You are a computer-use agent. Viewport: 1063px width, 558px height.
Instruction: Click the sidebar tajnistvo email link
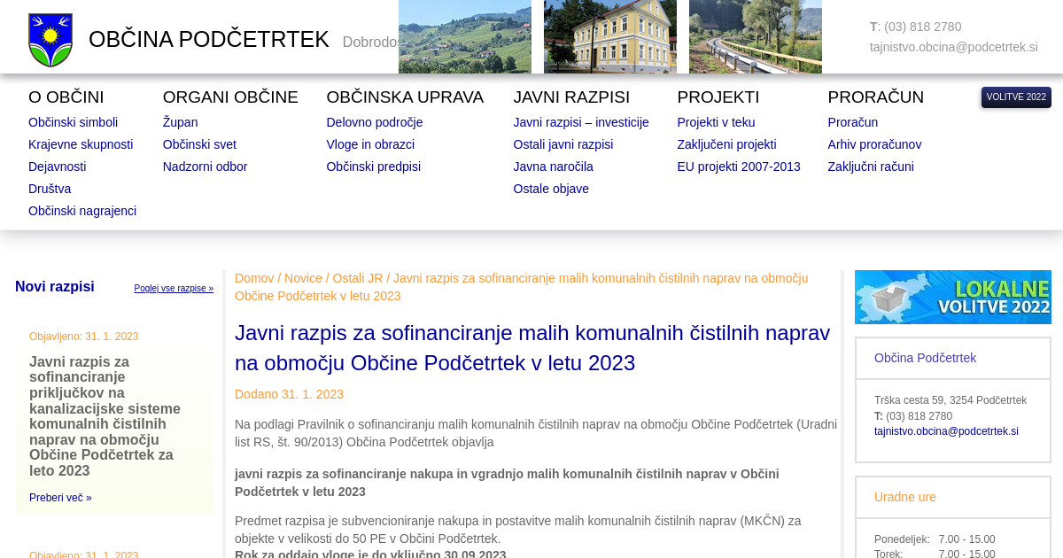coord(945,431)
